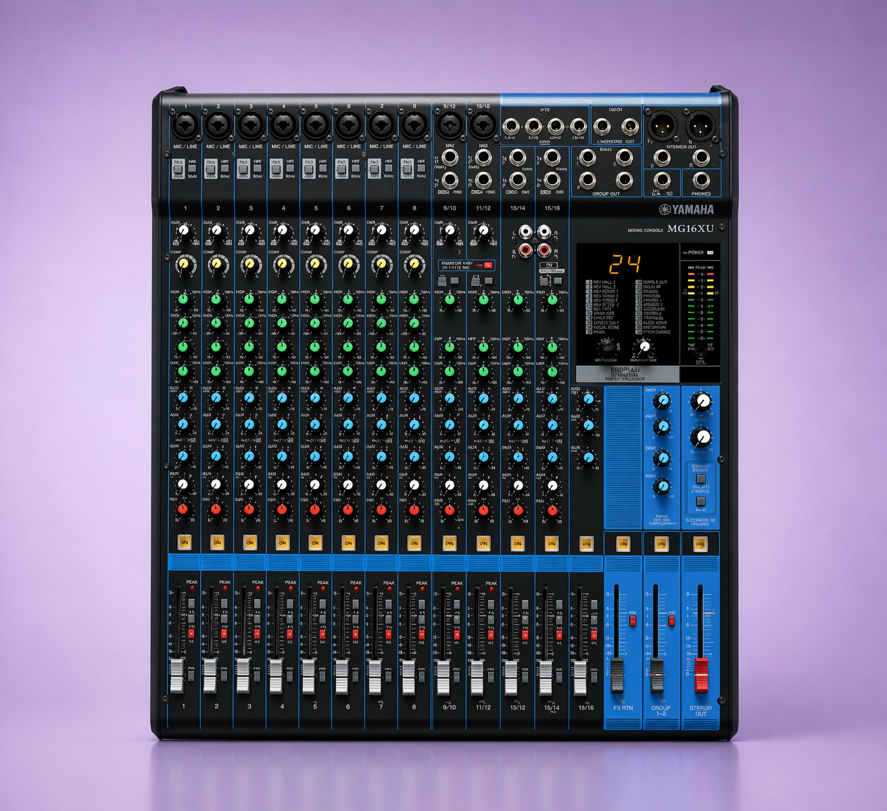Image resolution: width=887 pixels, height=811 pixels.
Task: Adjust the channel 1 red PAN knob
Action: tap(183, 508)
